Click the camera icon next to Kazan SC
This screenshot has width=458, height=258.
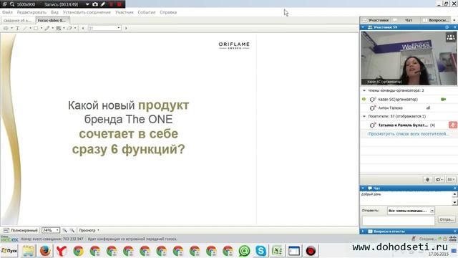point(444,100)
